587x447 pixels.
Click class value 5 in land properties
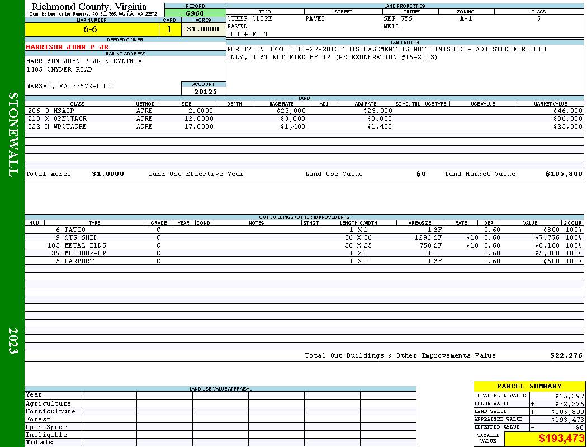[539, 18]
